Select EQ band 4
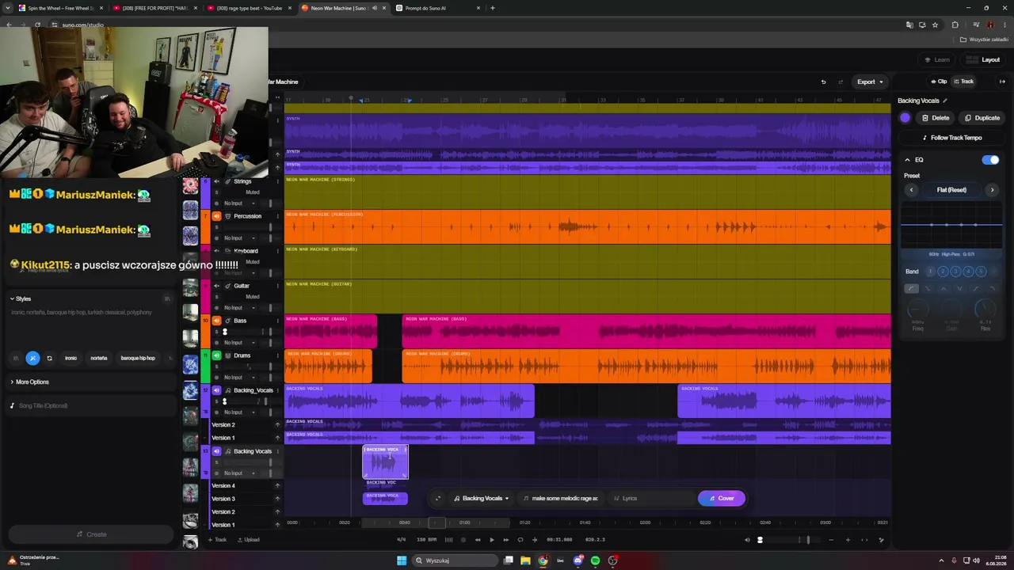The image size is (1014, 570). tap(968, 272)
